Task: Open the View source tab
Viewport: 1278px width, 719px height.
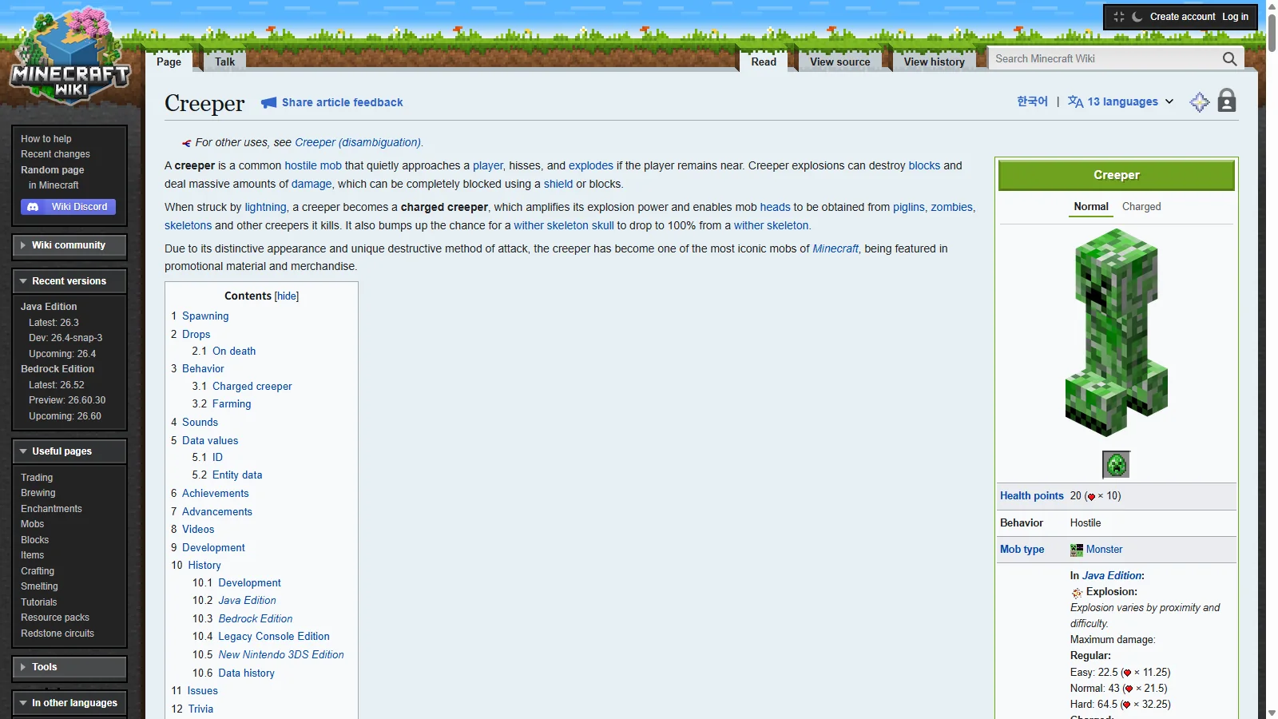Action: pyautogui.click(x=839, y=62)
